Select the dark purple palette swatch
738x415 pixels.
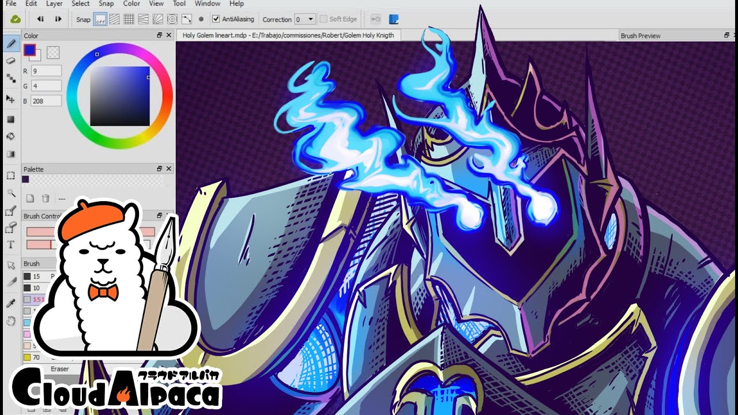point(25,179)
